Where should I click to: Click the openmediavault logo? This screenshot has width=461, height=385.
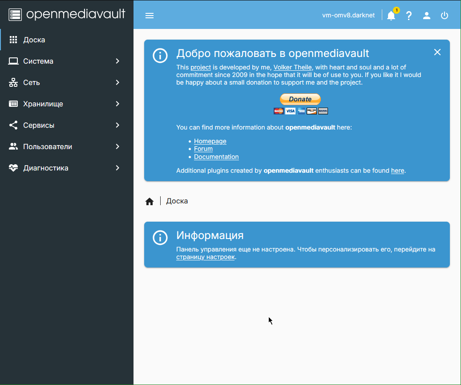click(x=67, y=14)
